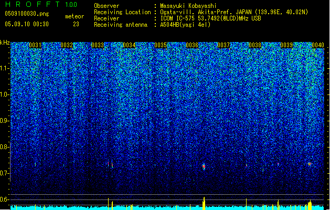Select the kHz axis unit label

5,43
